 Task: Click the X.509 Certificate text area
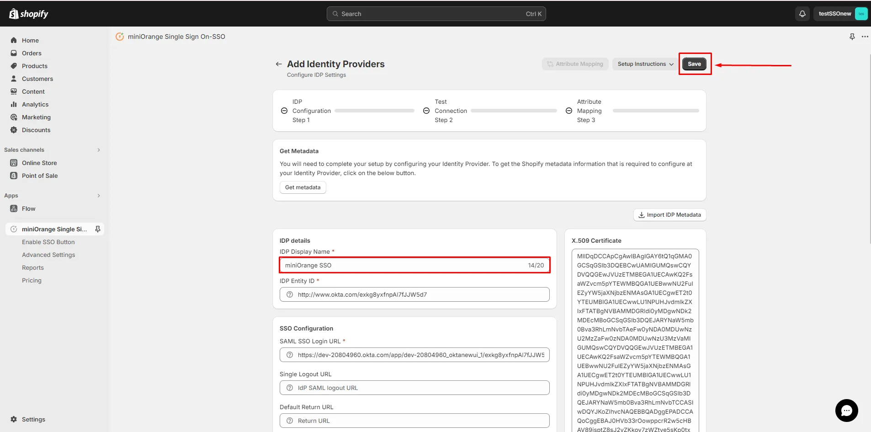tap(635, 341)
